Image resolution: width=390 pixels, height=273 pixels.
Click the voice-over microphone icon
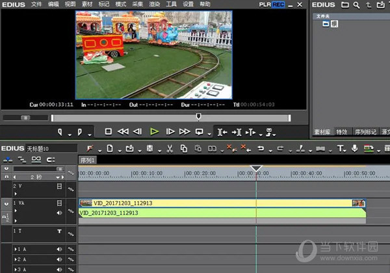[355, 148]
